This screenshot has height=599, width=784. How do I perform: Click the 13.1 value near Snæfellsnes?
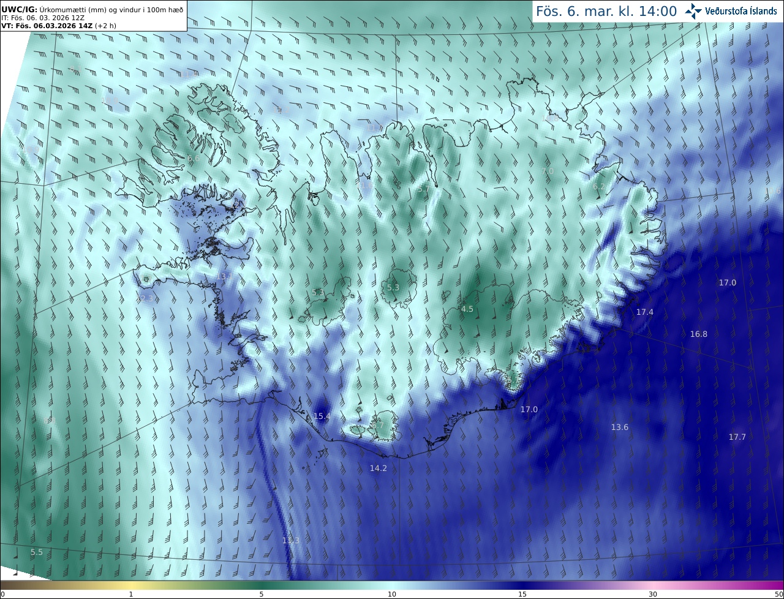coord(224,277)
